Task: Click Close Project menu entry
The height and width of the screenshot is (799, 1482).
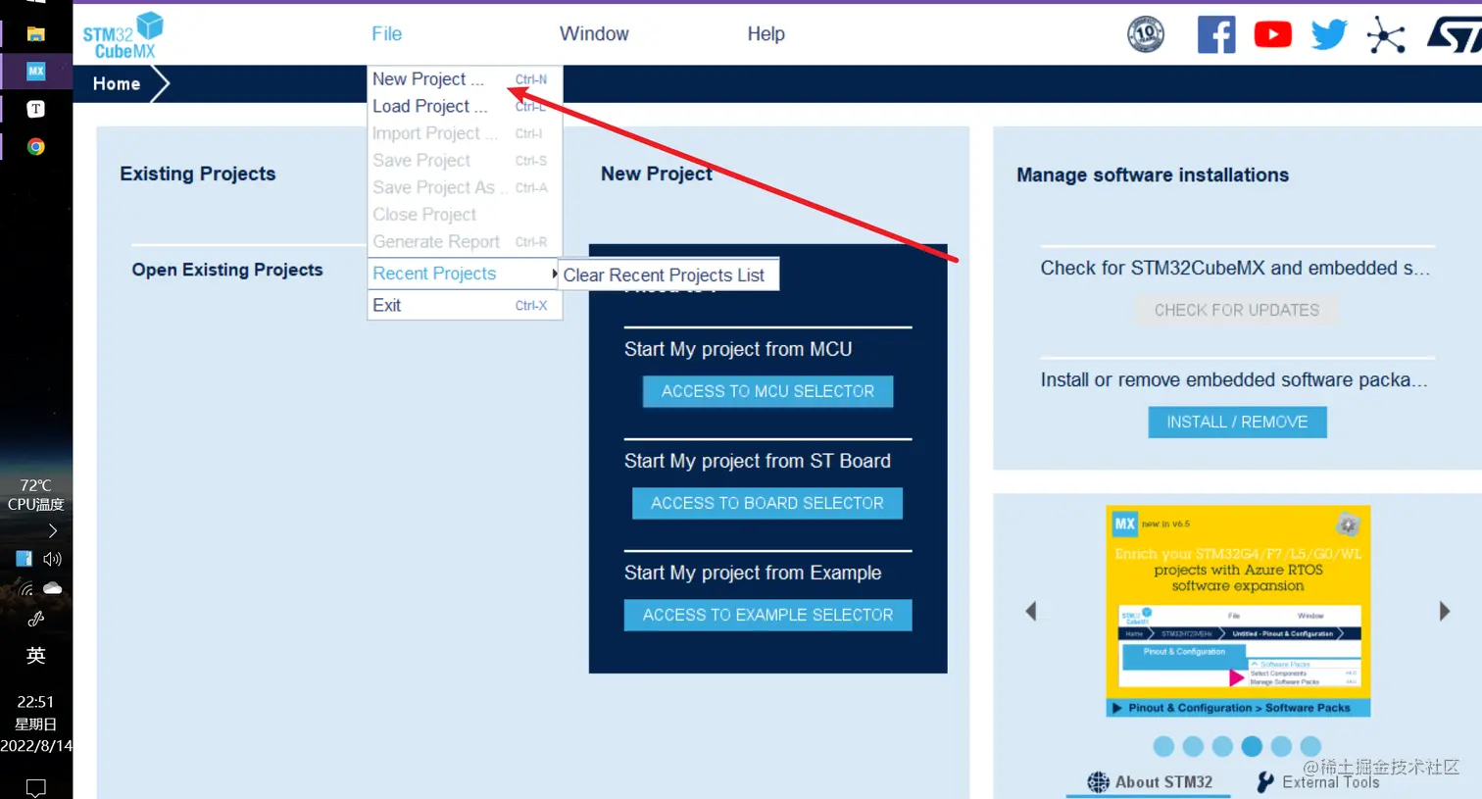Action: [x=465, y=214]
